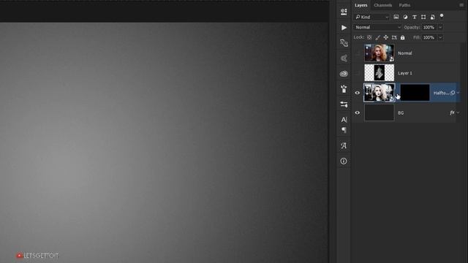Screen dimensions: 468x263
Task: Filter layers by type layers icon
Action: (415, 17)
